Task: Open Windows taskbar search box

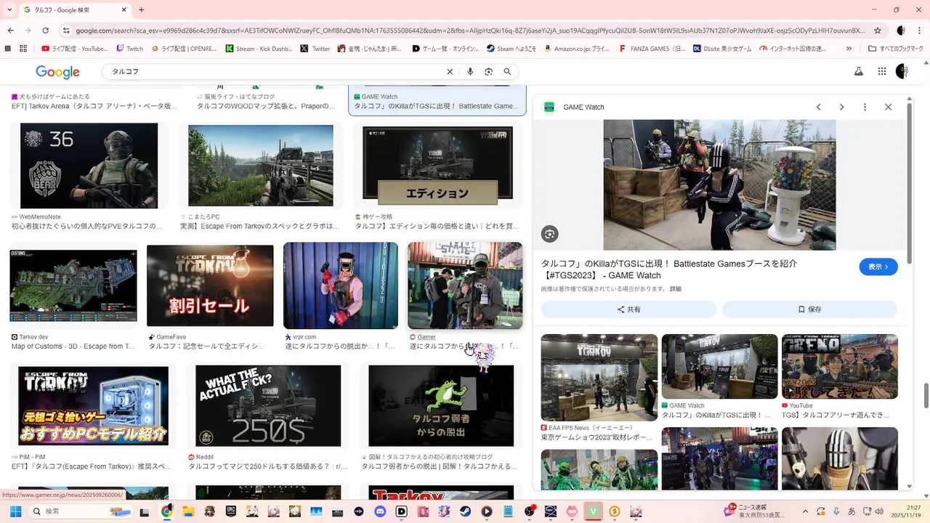Action: pyautogui.click(x=80, y=511)
